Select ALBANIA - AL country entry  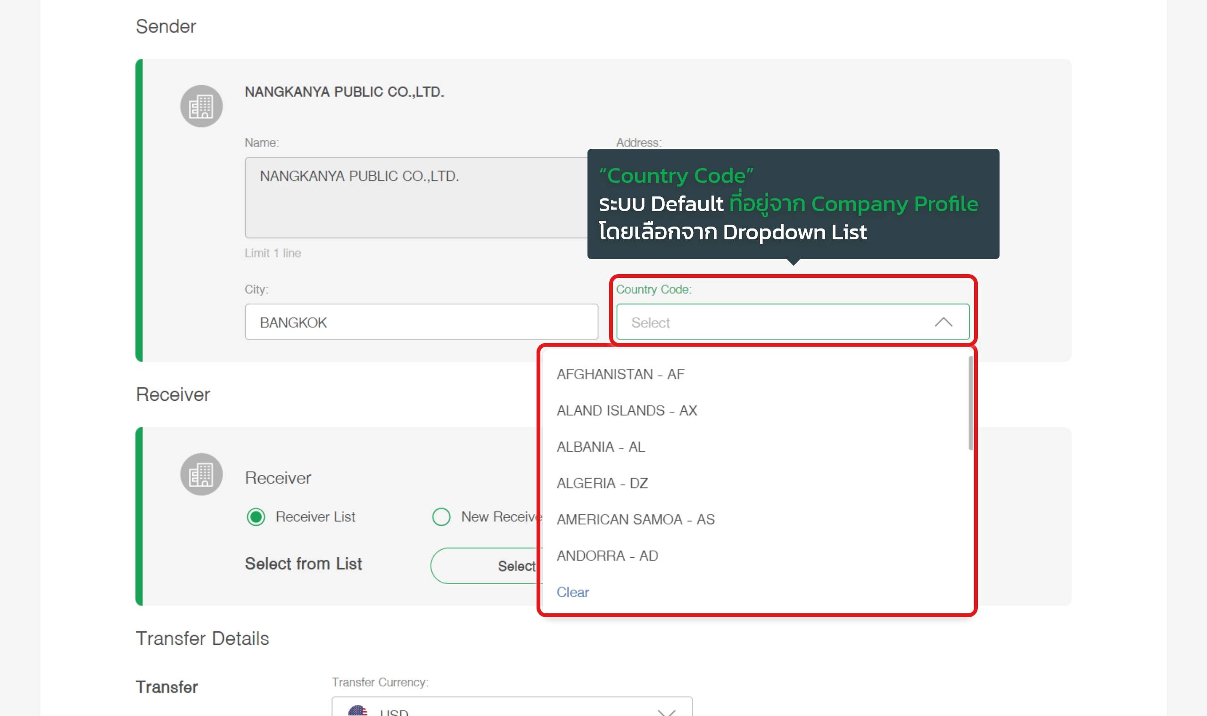(601, 447)
